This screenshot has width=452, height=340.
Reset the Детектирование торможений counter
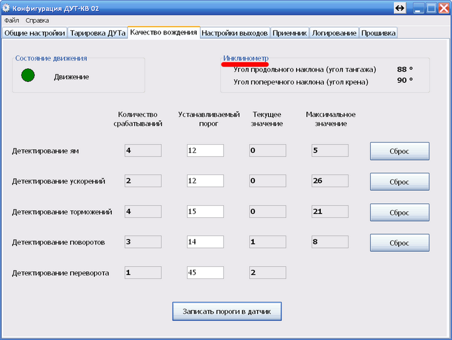click(399, 212)
